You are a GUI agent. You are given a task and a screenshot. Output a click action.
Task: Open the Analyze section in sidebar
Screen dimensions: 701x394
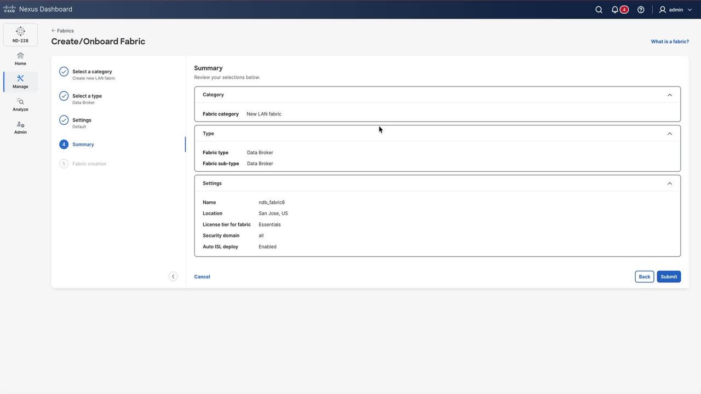point(20,105)
